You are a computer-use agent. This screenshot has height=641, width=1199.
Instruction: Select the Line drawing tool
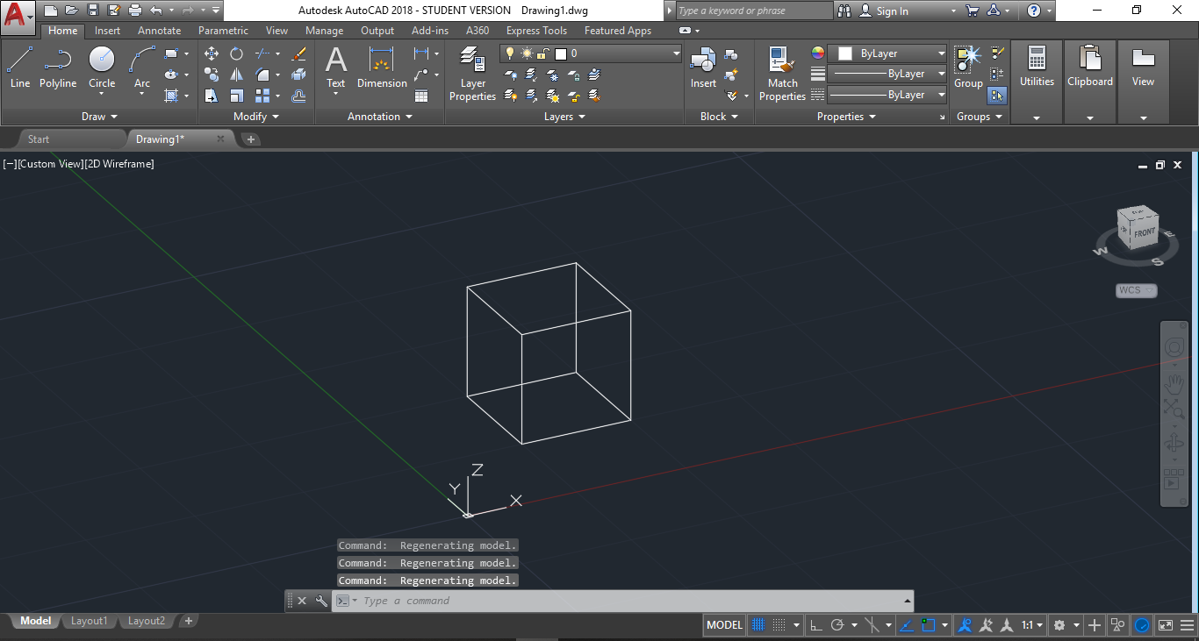20,68
